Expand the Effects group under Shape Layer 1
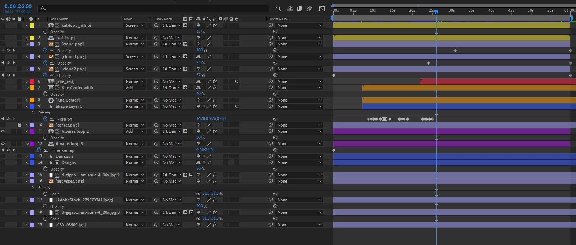The width and height of the screenshot is (576, 245). [33, 113]
